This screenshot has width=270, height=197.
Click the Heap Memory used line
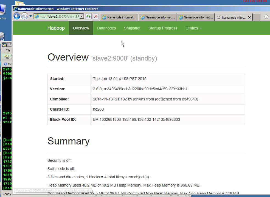pos(124,185)
